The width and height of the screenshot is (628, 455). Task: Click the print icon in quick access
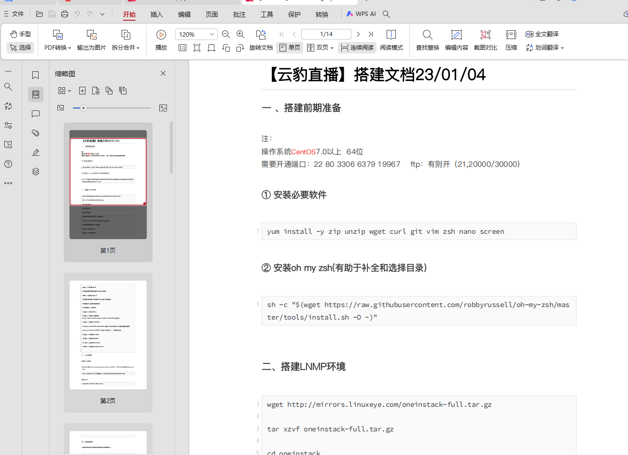(x=65, y=14)
